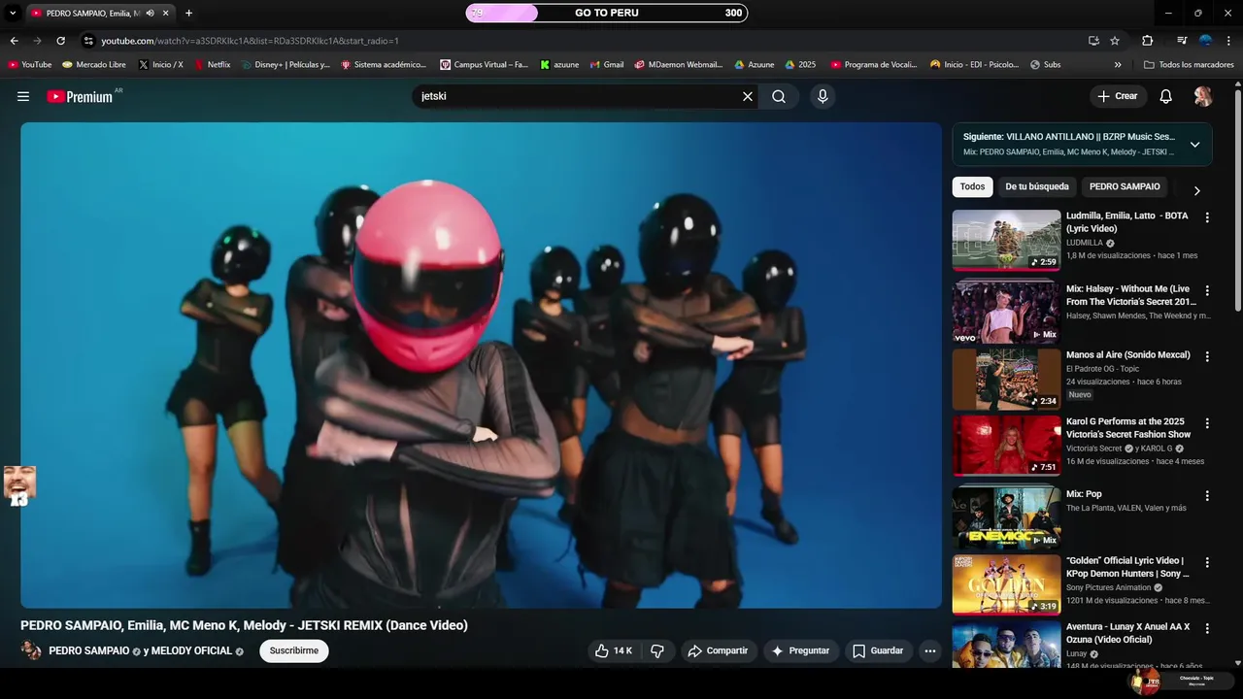Share the video with Compartir
This screenshot has height=699, width=1243.
718,650
